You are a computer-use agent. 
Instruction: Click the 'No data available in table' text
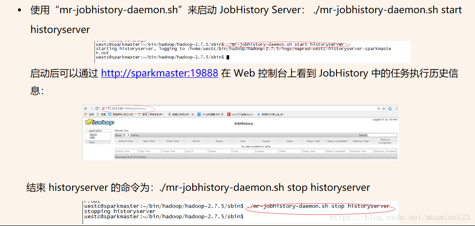256,146
